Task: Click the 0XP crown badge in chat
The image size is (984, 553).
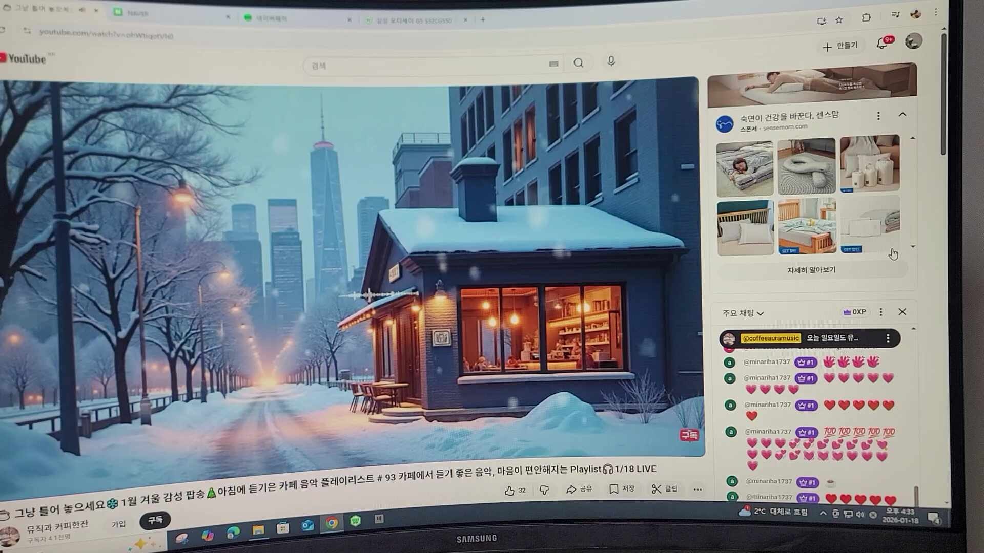Action: pyautogui.click(x=854, y=312)
